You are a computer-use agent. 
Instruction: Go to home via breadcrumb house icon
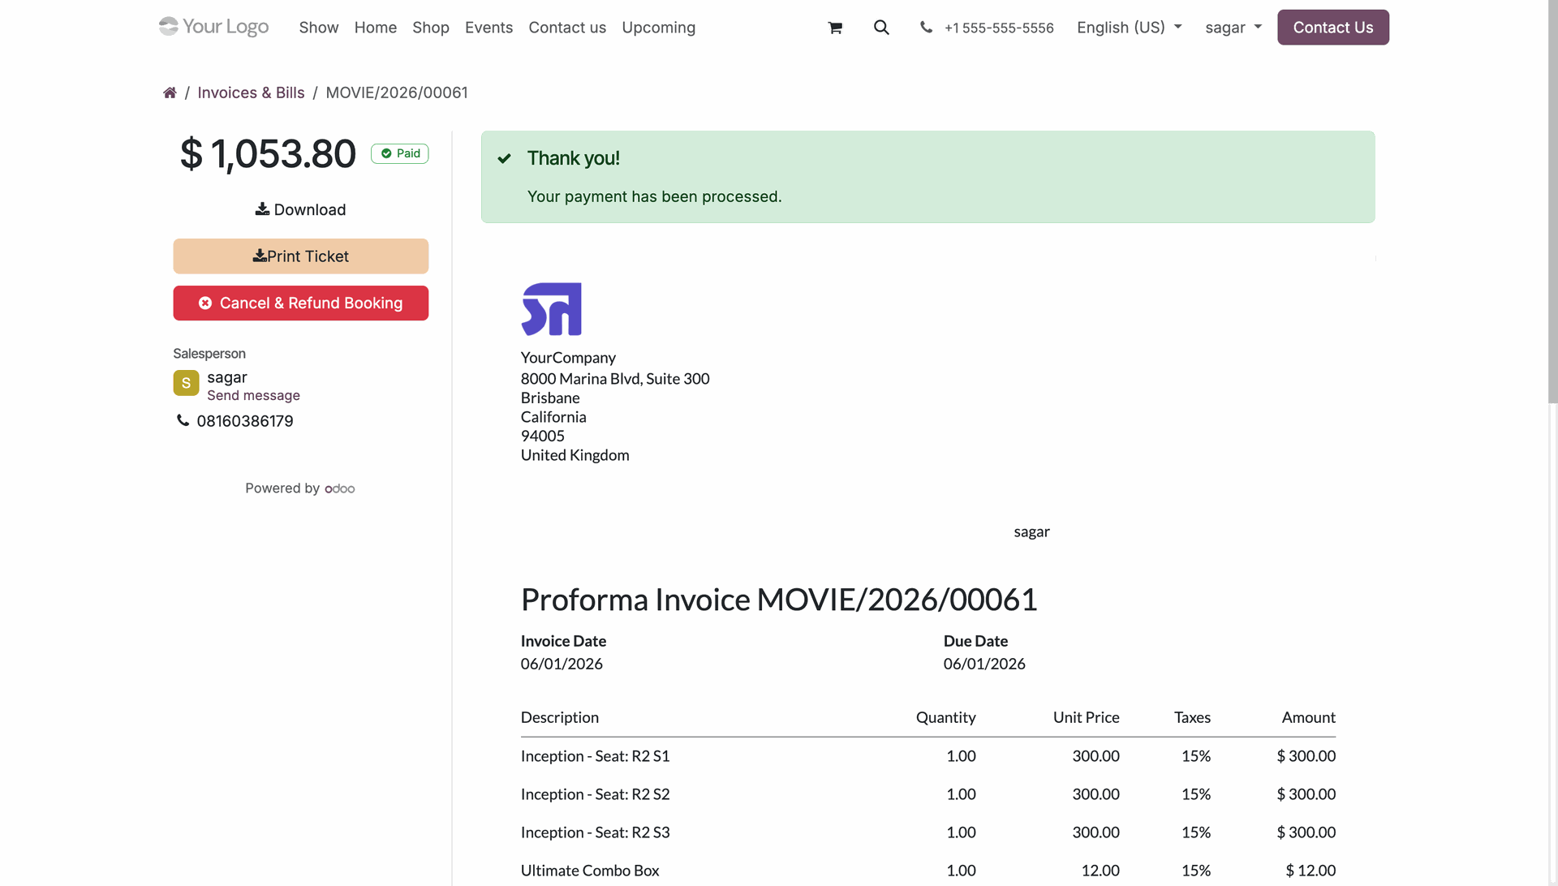click(170, 92)
